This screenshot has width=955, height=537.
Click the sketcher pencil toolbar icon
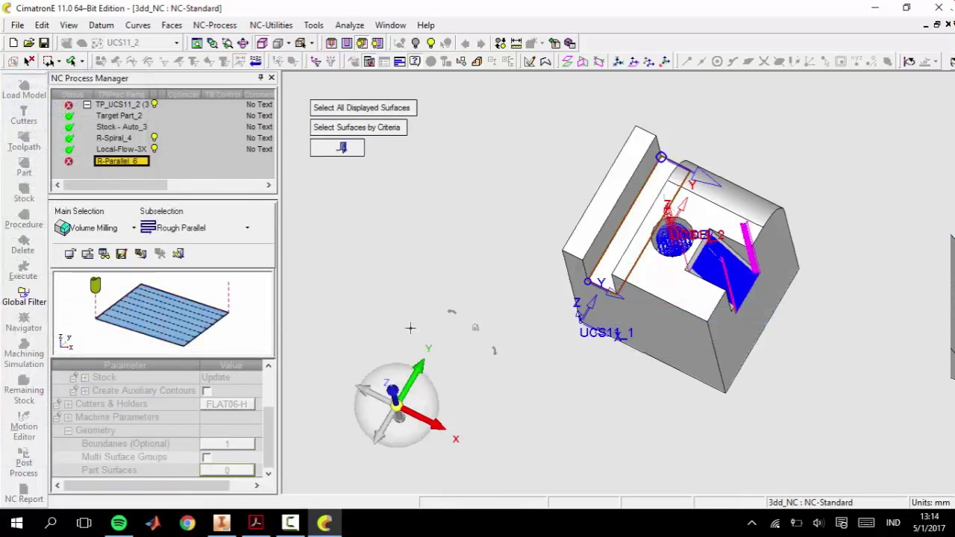pos(529,61)
